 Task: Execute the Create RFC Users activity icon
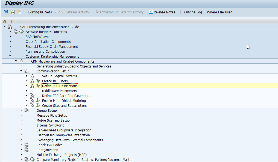tap(38, 81)
